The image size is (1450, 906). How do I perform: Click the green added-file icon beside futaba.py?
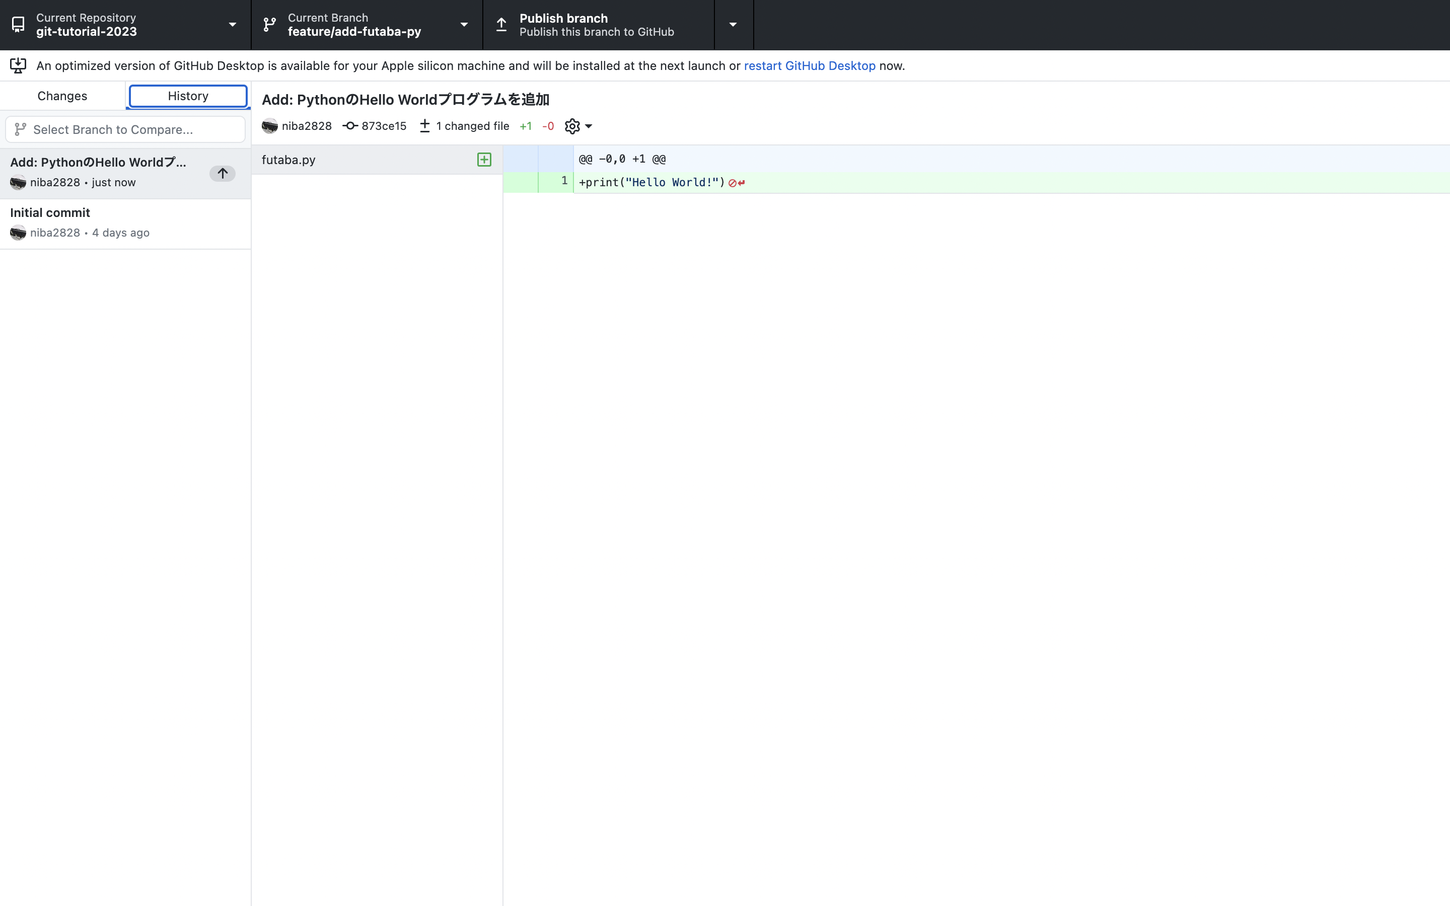(484, 160)
